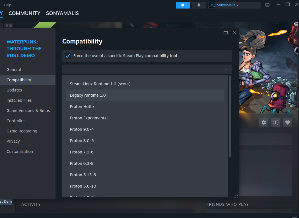Open the Privacy page
This screenshot has width=299, height=218.
[x=28, y=141]
